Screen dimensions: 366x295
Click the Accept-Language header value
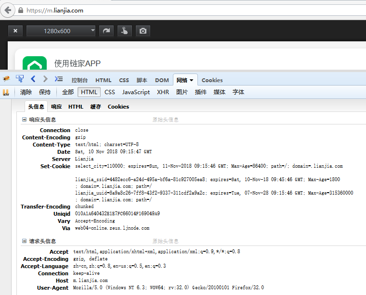pos(119,266)
